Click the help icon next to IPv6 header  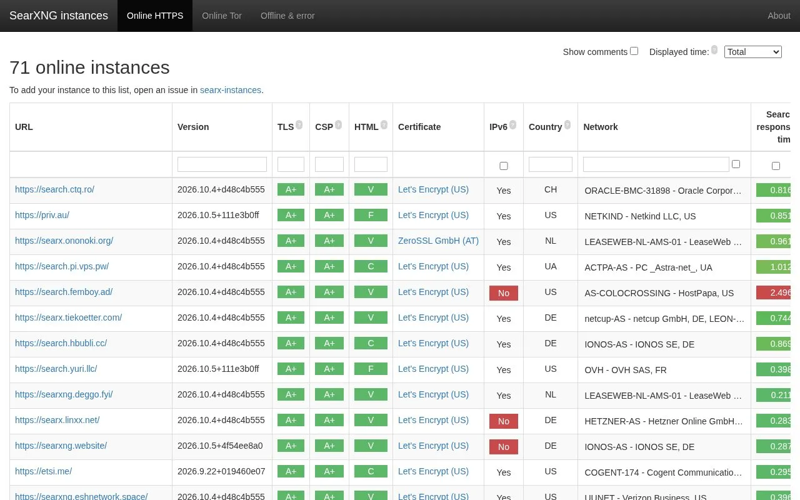click(513, 124)
